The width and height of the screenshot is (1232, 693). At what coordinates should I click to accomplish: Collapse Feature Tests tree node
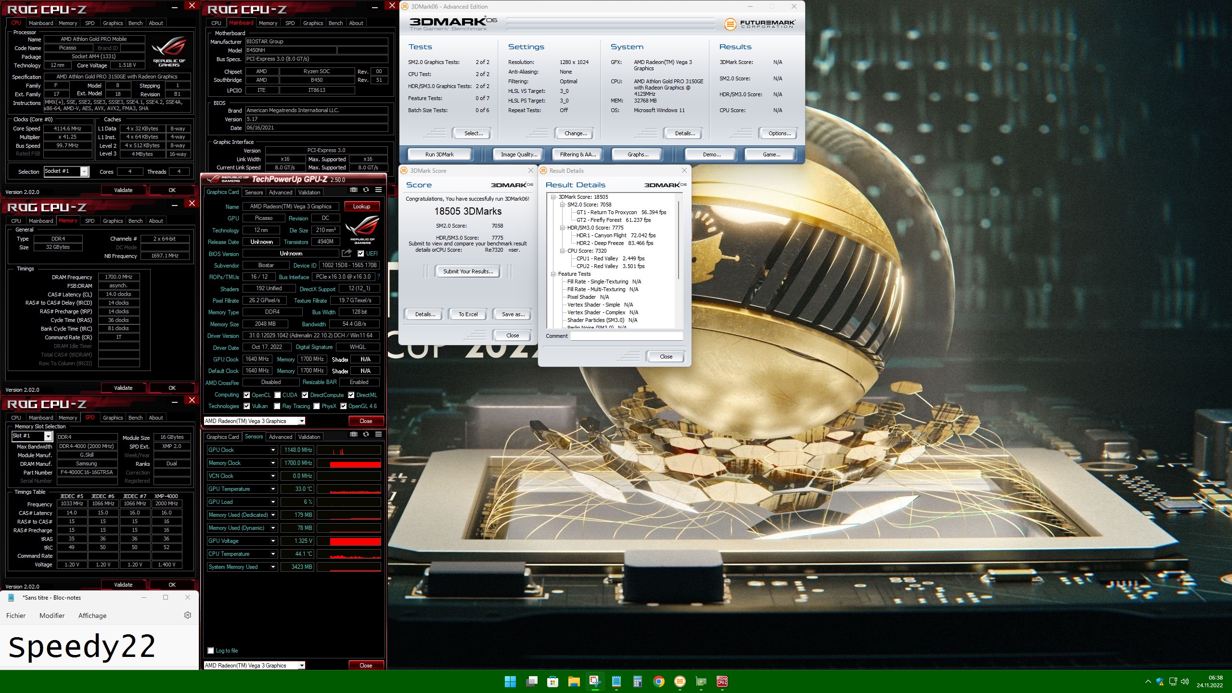(553, 274)
